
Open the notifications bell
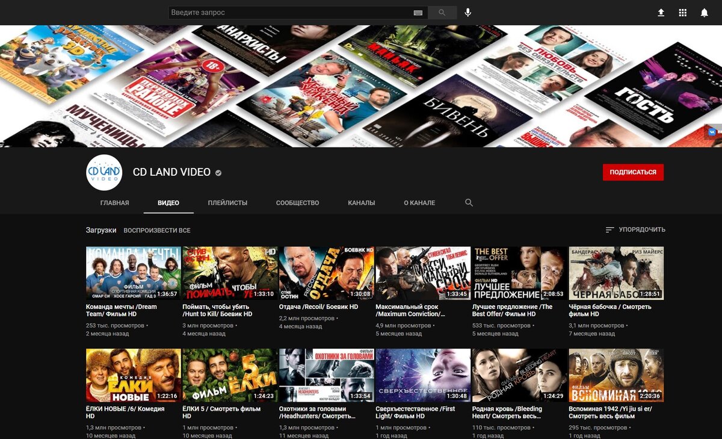click(705, 13)
